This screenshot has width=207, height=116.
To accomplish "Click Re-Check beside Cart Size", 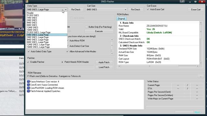I will point(136,10).
